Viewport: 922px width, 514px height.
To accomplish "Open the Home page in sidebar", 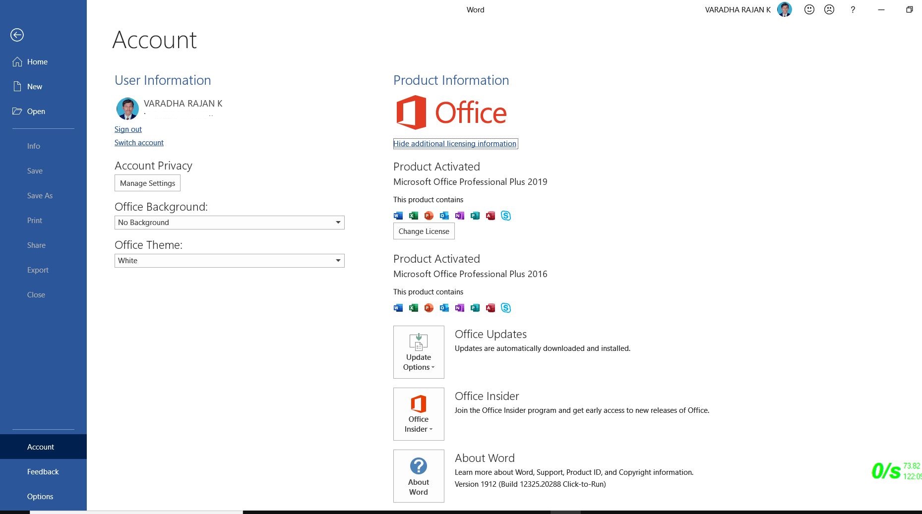I will click(43, 62).
